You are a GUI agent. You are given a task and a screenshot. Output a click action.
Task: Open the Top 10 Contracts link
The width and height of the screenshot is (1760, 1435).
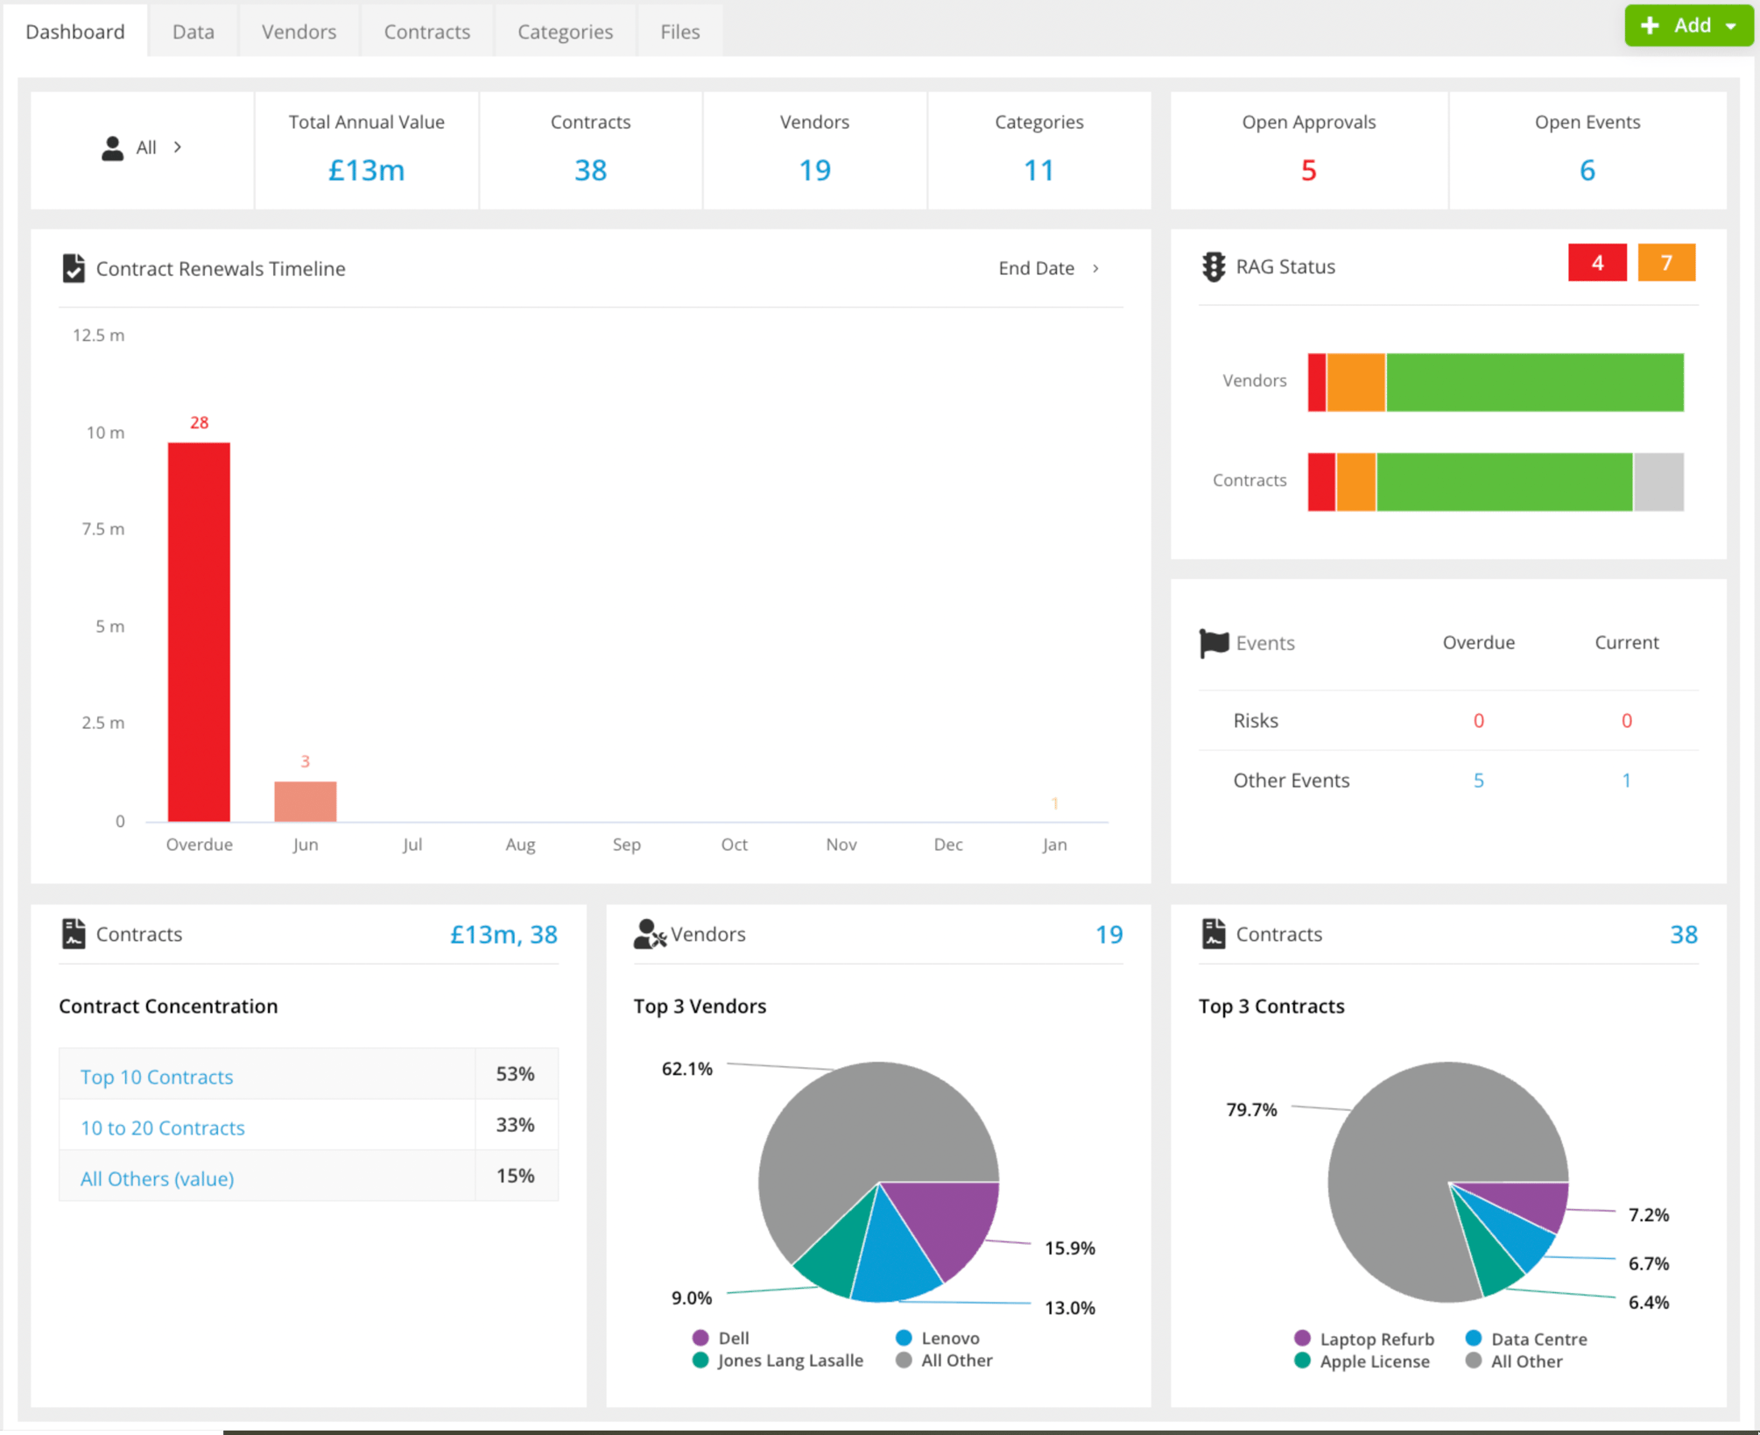[x=157, y=1077]
